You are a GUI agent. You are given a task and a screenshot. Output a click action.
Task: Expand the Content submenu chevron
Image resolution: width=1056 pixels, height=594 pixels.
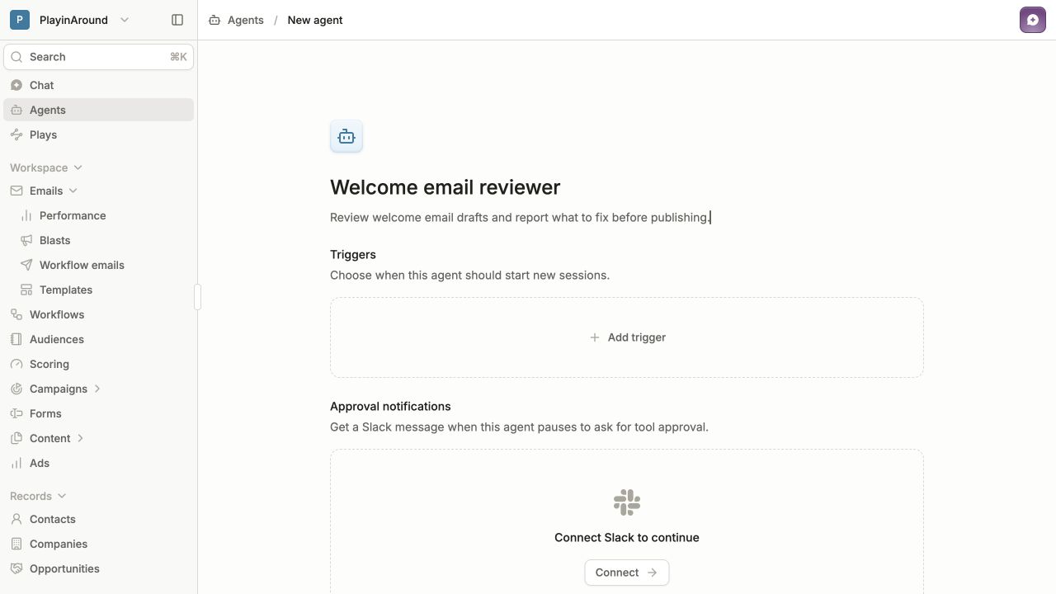coord(81,438)
